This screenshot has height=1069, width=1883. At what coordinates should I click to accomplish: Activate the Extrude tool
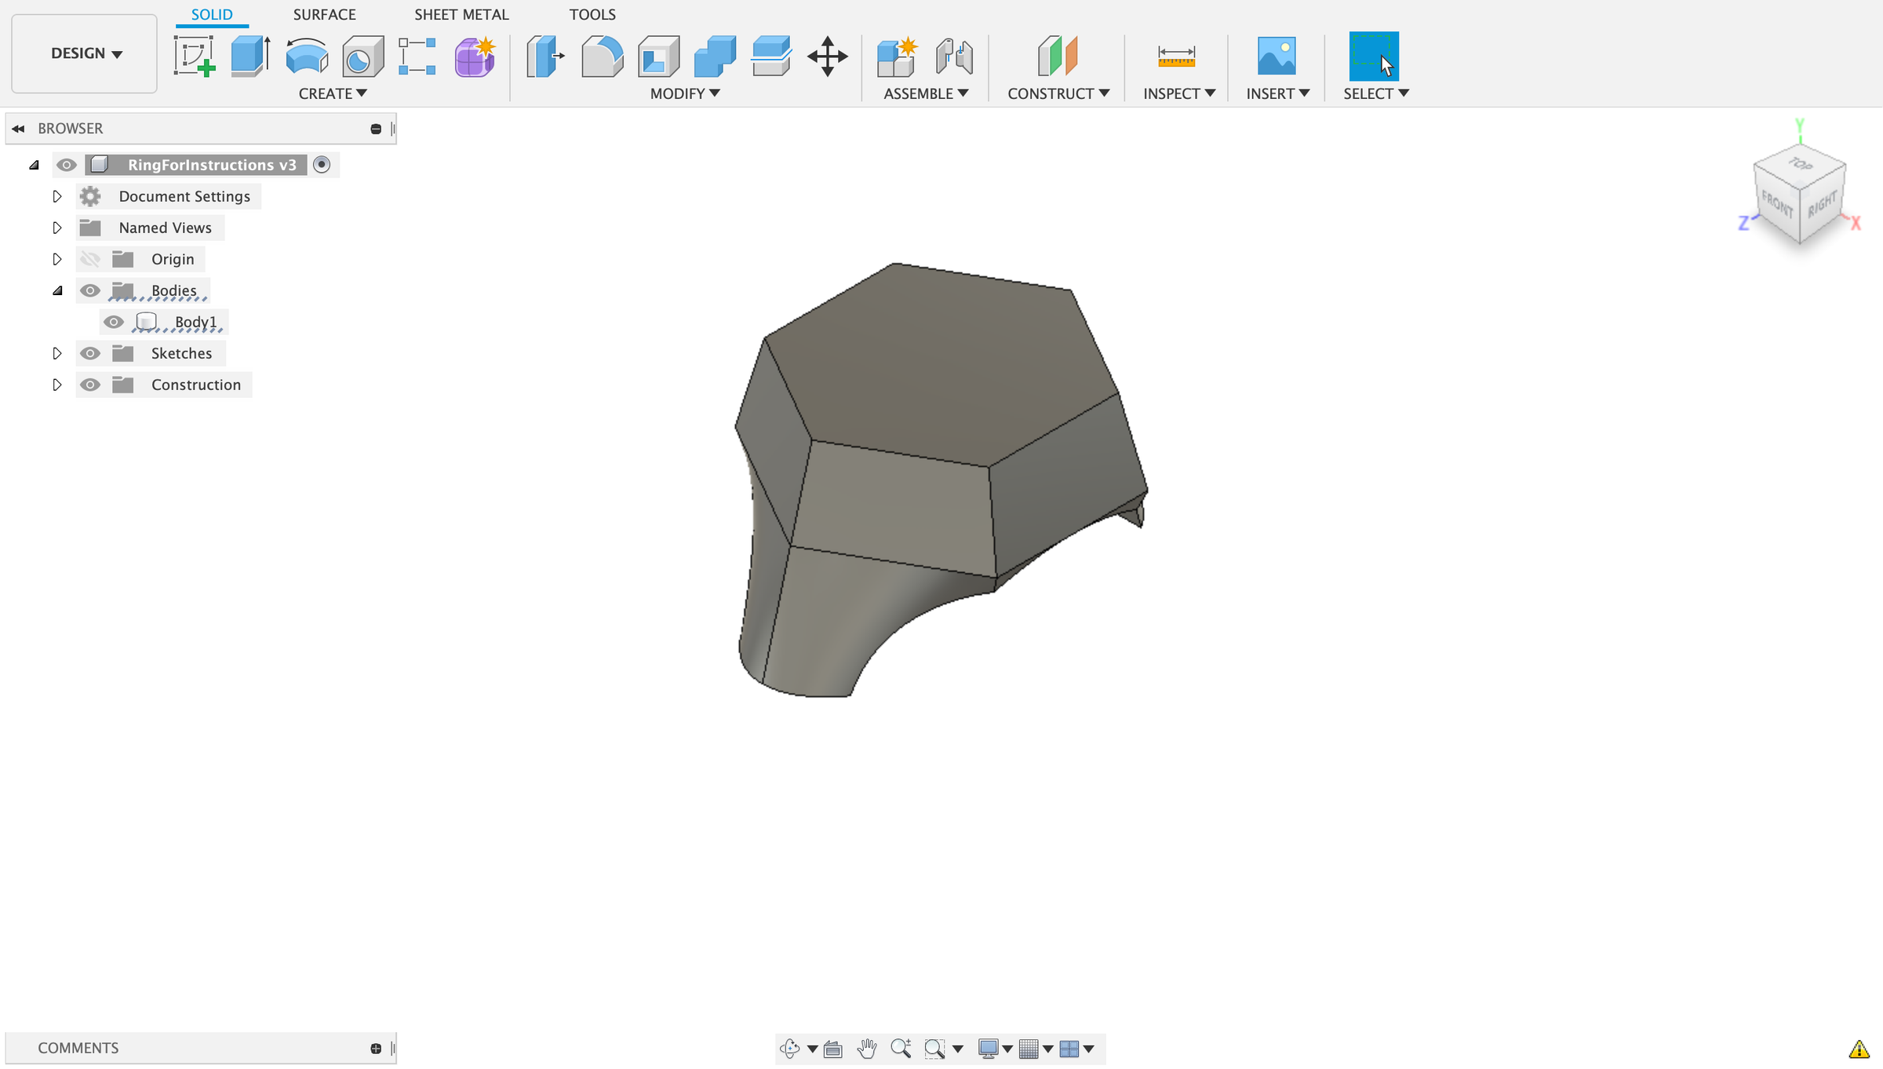[249, 55]
